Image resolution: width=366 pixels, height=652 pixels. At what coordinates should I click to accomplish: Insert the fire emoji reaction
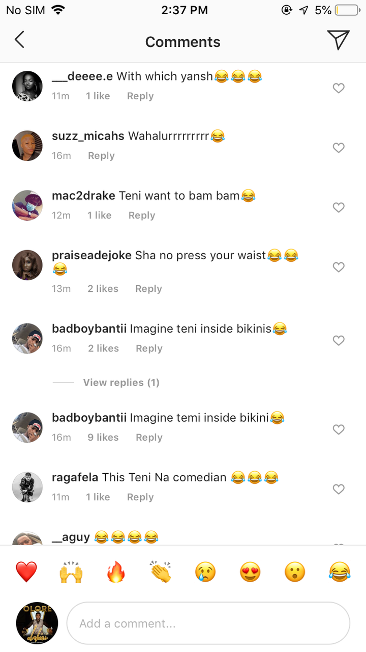click(x=116, y=572)
